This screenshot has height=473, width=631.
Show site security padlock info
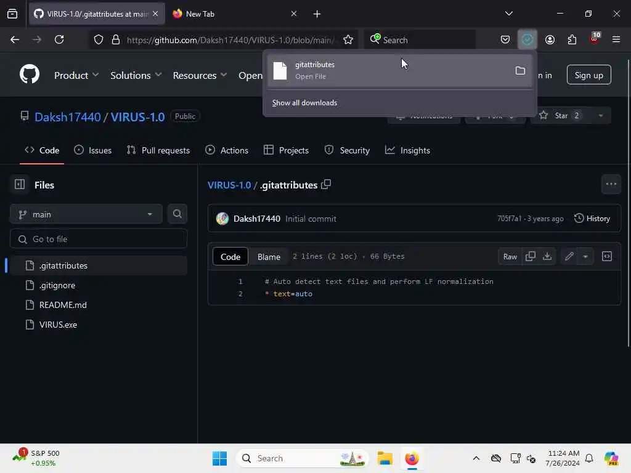pos(115,39)
